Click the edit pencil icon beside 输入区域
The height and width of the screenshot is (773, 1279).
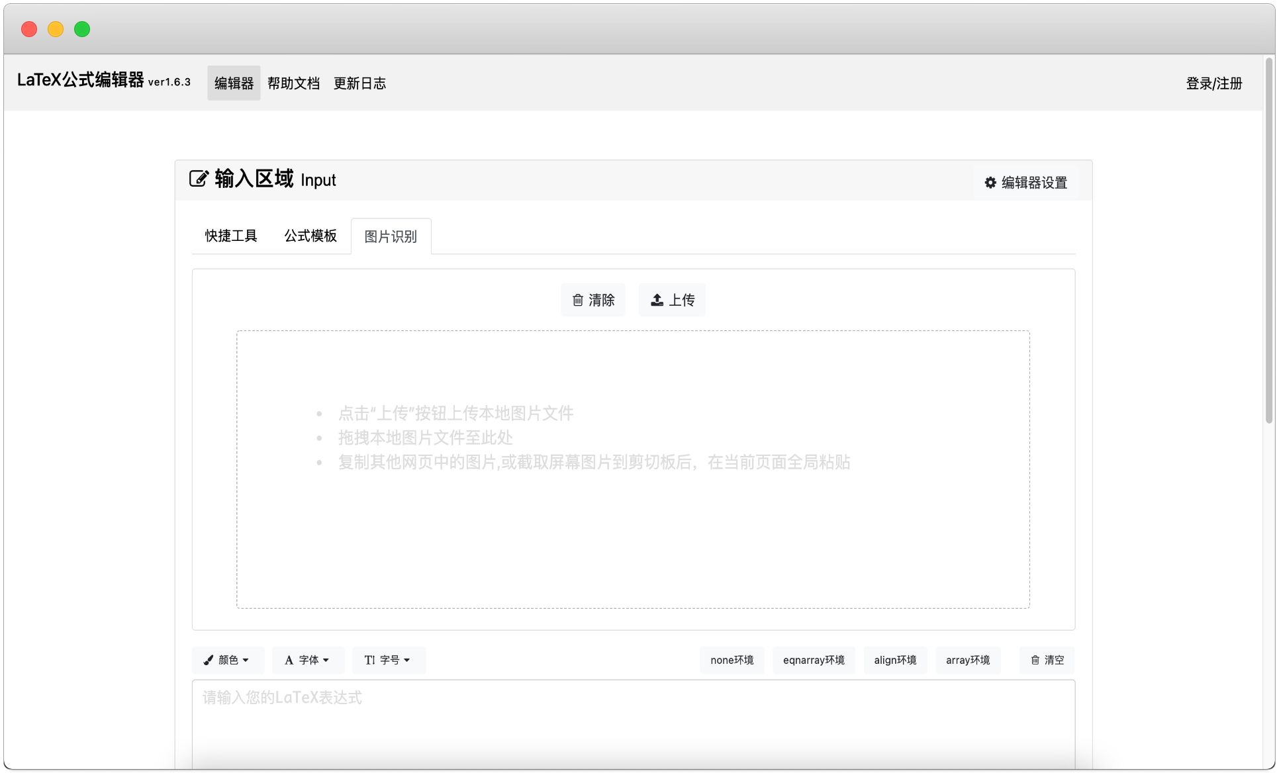click(199, 179)
